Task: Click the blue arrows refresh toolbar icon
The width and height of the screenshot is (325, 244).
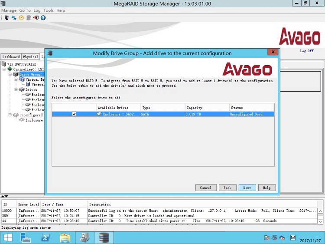Action: pos(14,18)
